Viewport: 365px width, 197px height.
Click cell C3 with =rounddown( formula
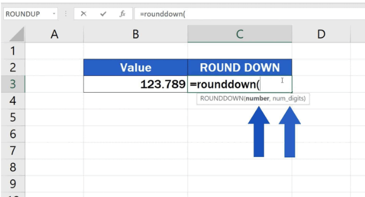[x=240, y=84]
